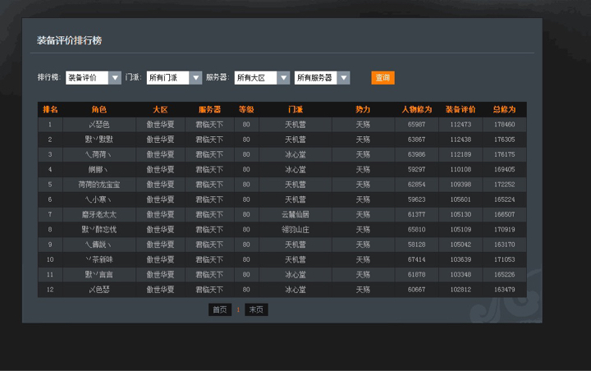Image resolution: width=591 pixels, height=371 pixels.
Task: Click level 80 in rank 11 row
Action: pyautogui.click(x=246, y=274)
